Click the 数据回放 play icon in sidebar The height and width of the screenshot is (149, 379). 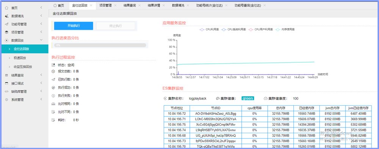(x=7, y=40)
